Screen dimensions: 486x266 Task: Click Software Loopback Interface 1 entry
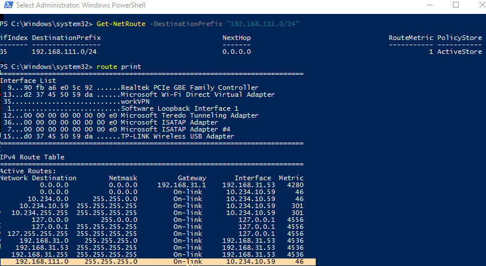[123, 108]
